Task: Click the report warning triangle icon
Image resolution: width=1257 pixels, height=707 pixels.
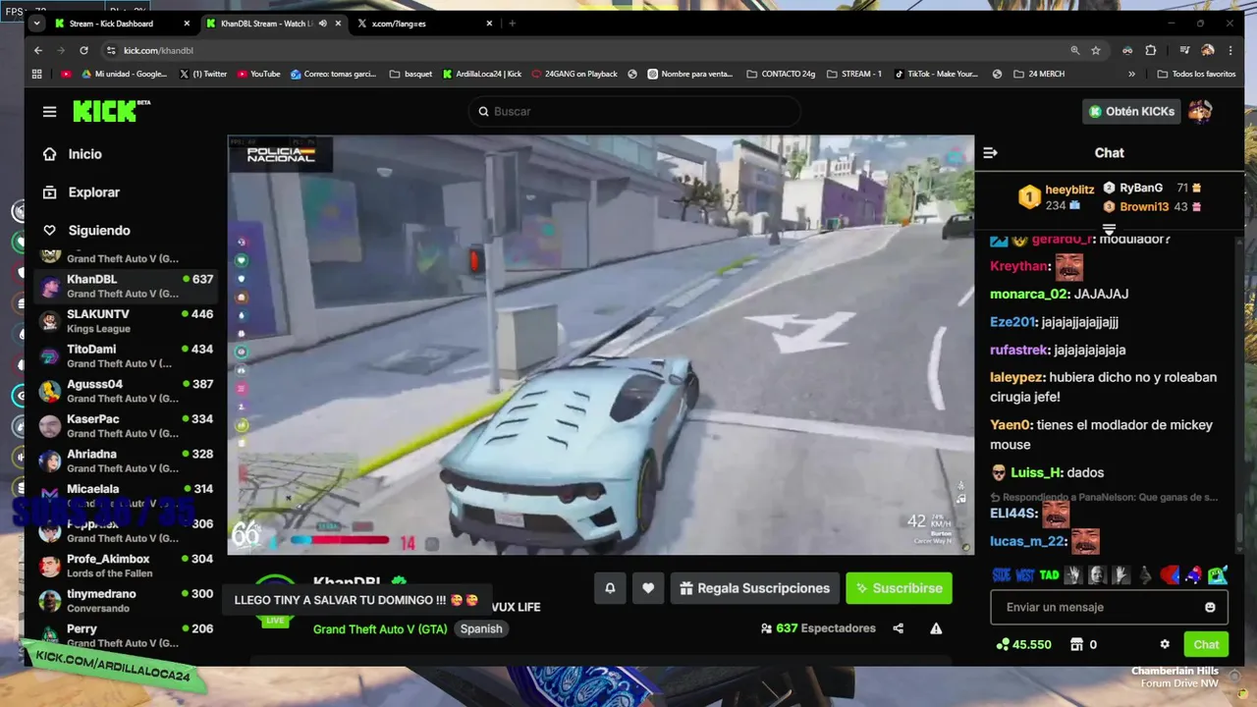Action: [x=936, y=628]
